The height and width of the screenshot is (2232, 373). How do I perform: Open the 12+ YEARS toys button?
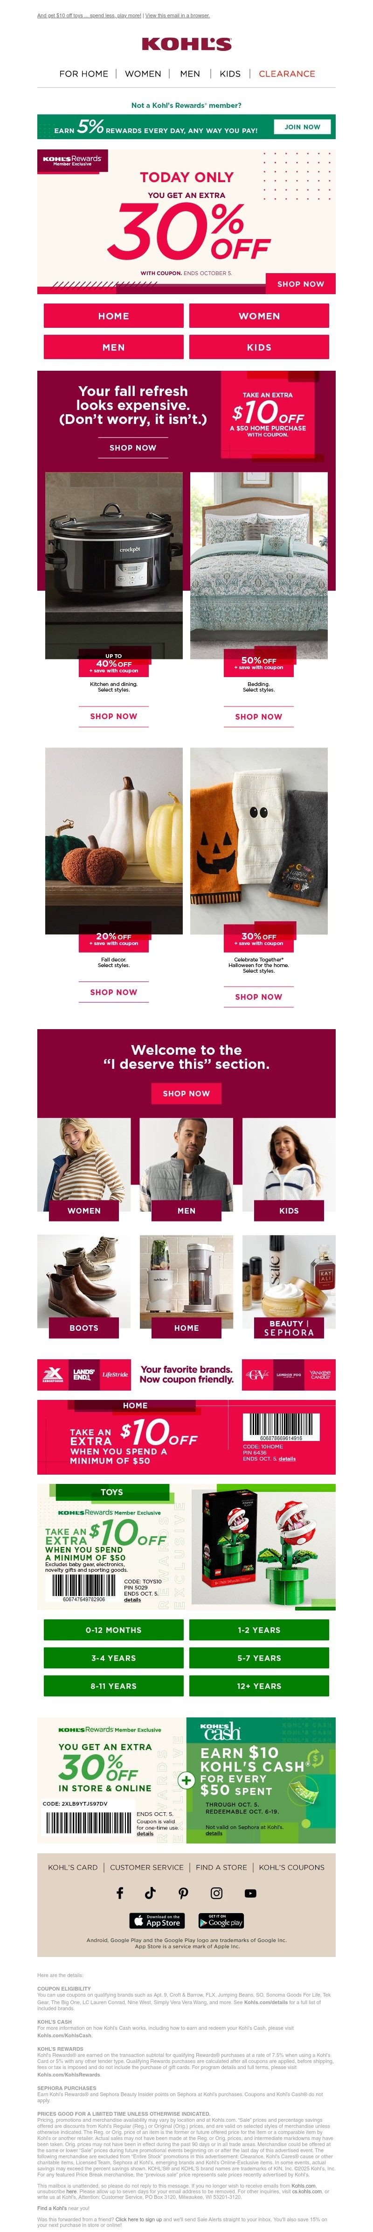coord(259,1685)
